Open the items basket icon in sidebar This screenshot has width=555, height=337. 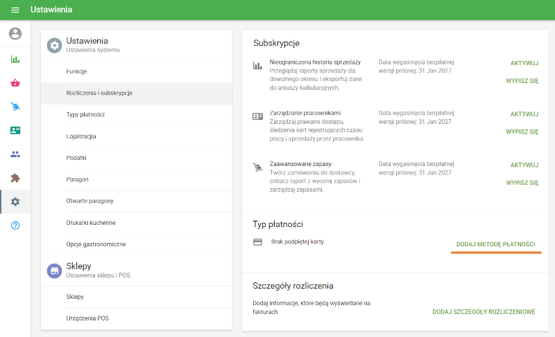tap(15, 83)
